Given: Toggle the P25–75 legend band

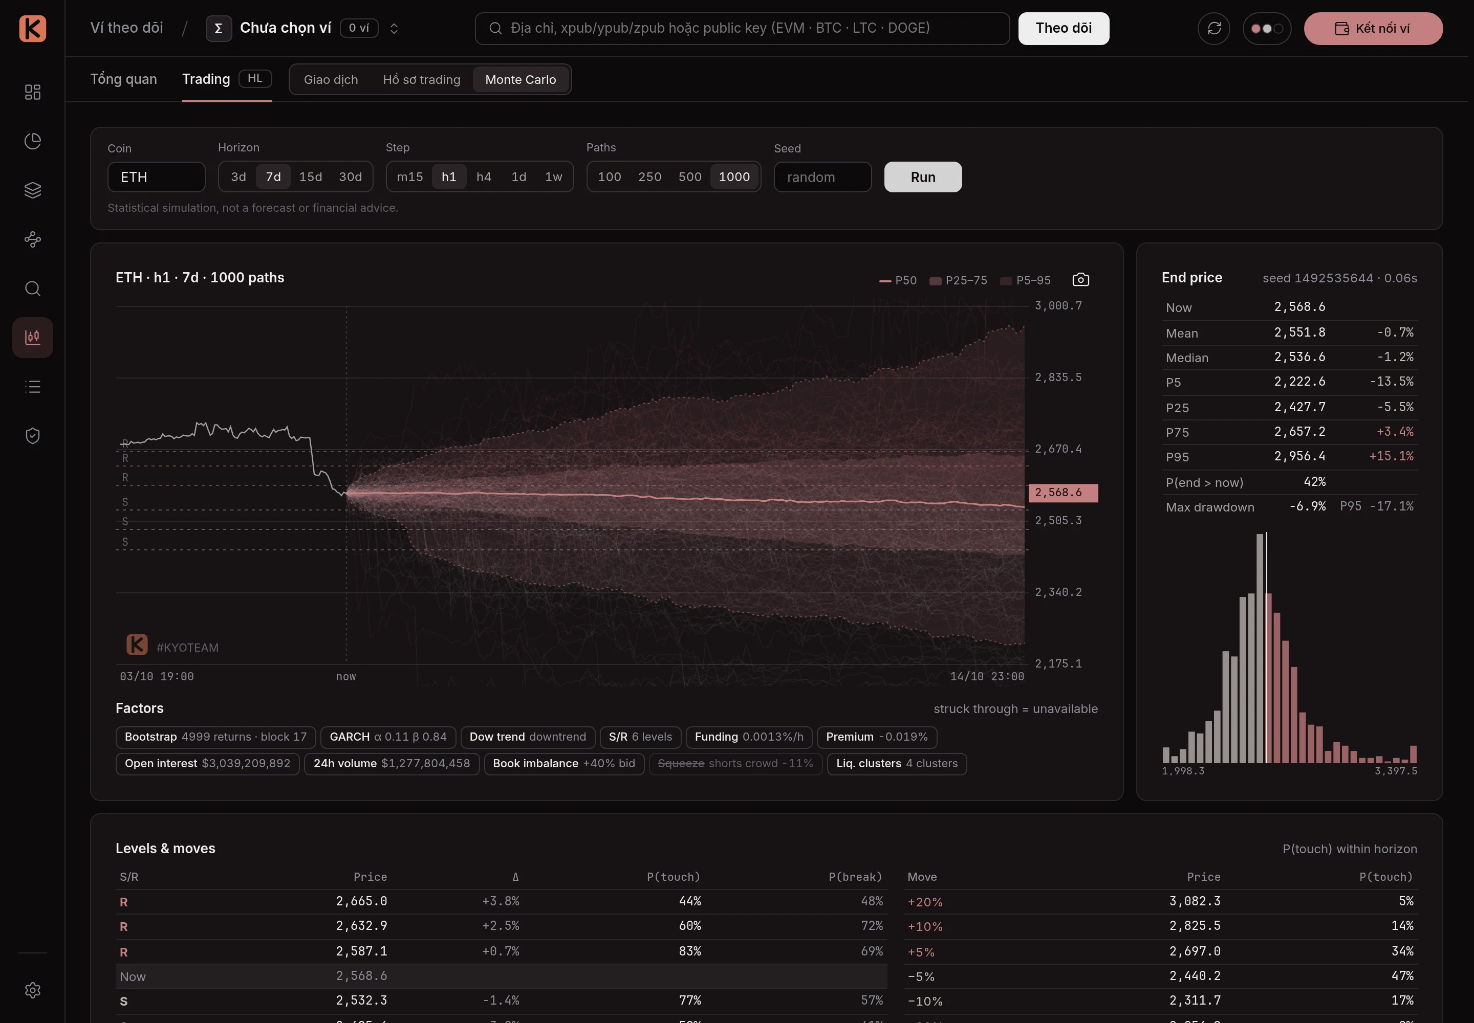Looking at the screenshot, I should [958, 280].
